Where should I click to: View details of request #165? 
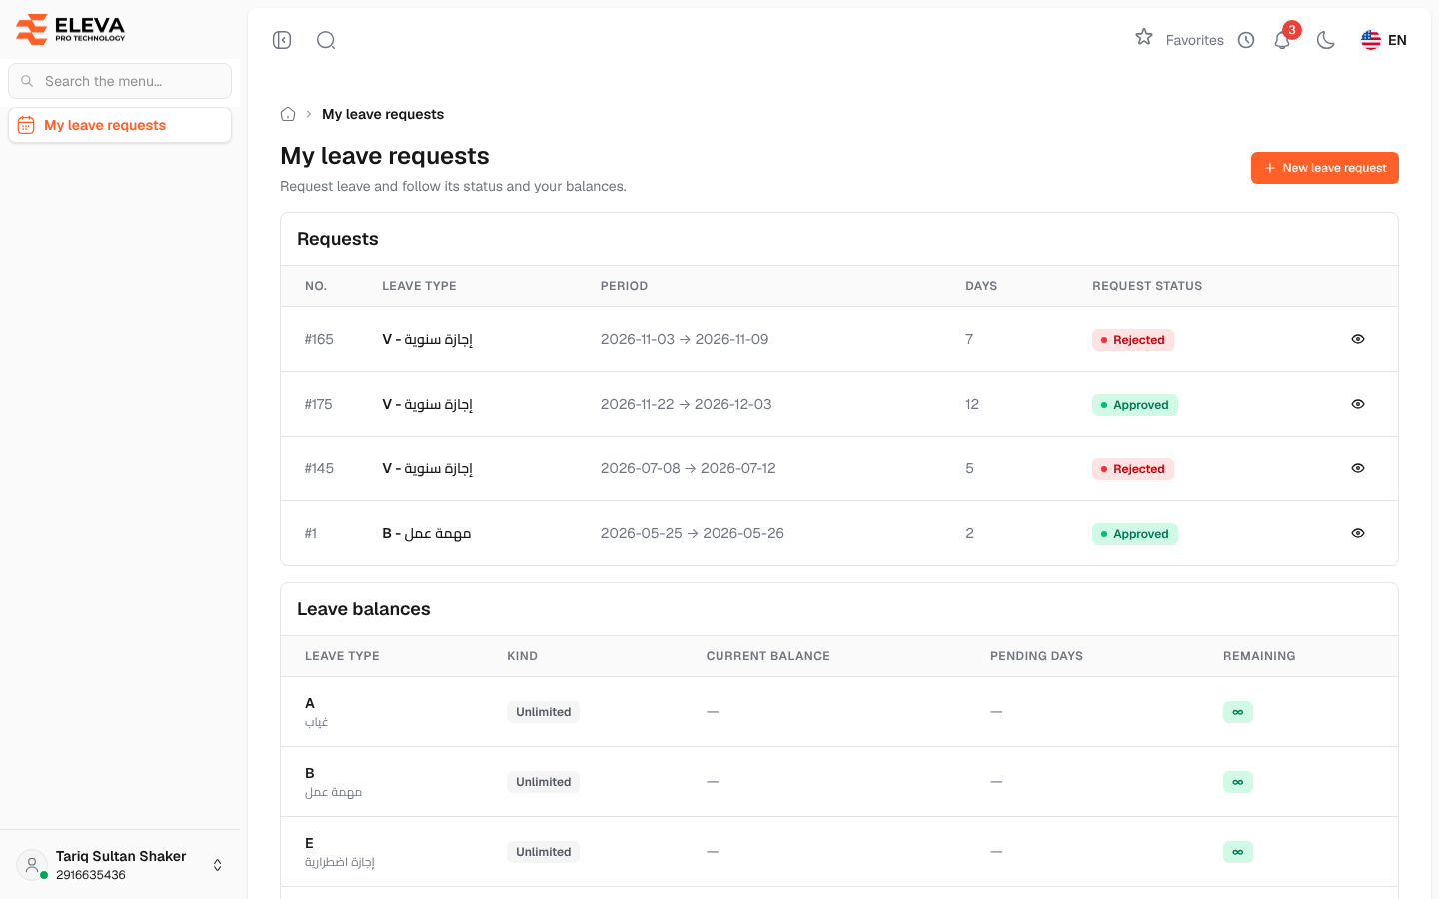(x=1358, y=339)
